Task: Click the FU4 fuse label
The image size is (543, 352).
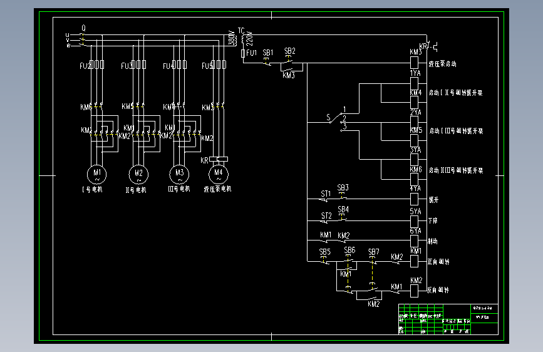Action: [x=168, y=66]
